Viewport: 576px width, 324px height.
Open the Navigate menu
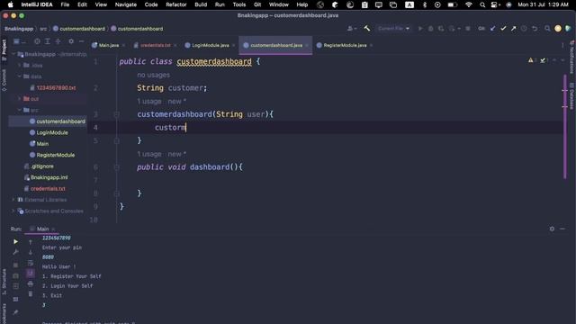[x=126, y=4]
